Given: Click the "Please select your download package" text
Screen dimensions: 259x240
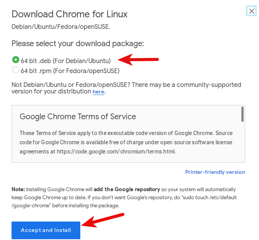Looking at the screenshot, I should coord(78,43).
